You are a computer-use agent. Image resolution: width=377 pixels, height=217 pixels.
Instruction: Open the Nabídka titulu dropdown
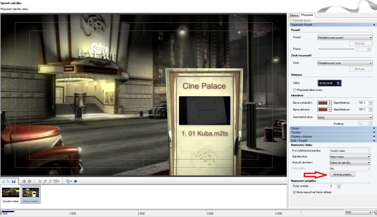tap(350, 157)
